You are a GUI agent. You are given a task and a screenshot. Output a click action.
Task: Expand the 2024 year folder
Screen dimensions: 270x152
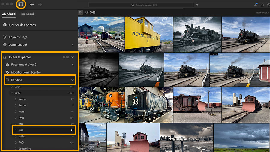12,87
